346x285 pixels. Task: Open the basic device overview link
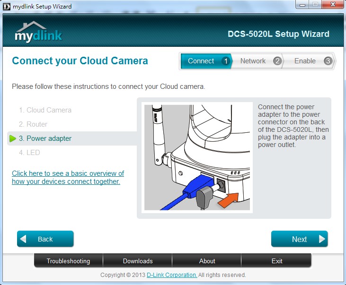[68, 177]
